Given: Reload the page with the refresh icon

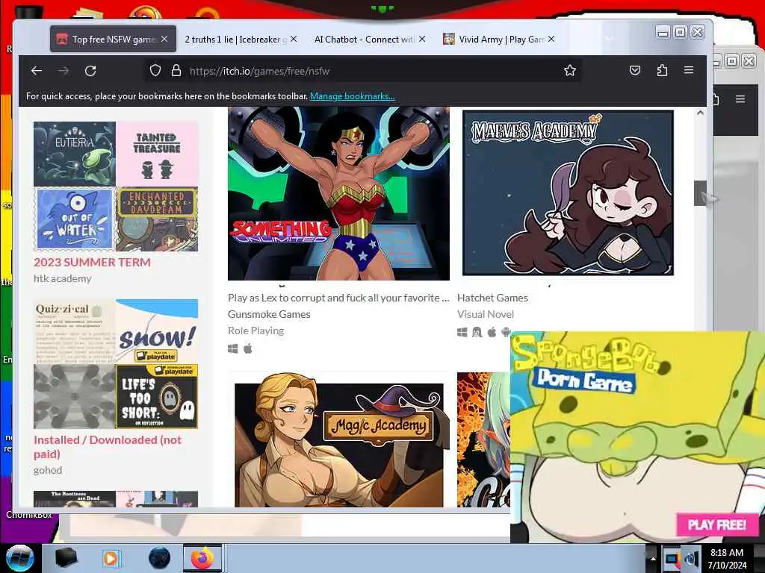Looking at the screenshot, I should [x=90, y=71].
